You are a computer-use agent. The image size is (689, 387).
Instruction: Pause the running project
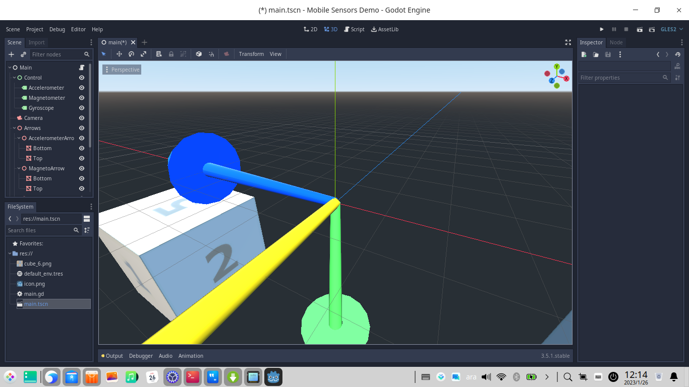coord(614,29)
